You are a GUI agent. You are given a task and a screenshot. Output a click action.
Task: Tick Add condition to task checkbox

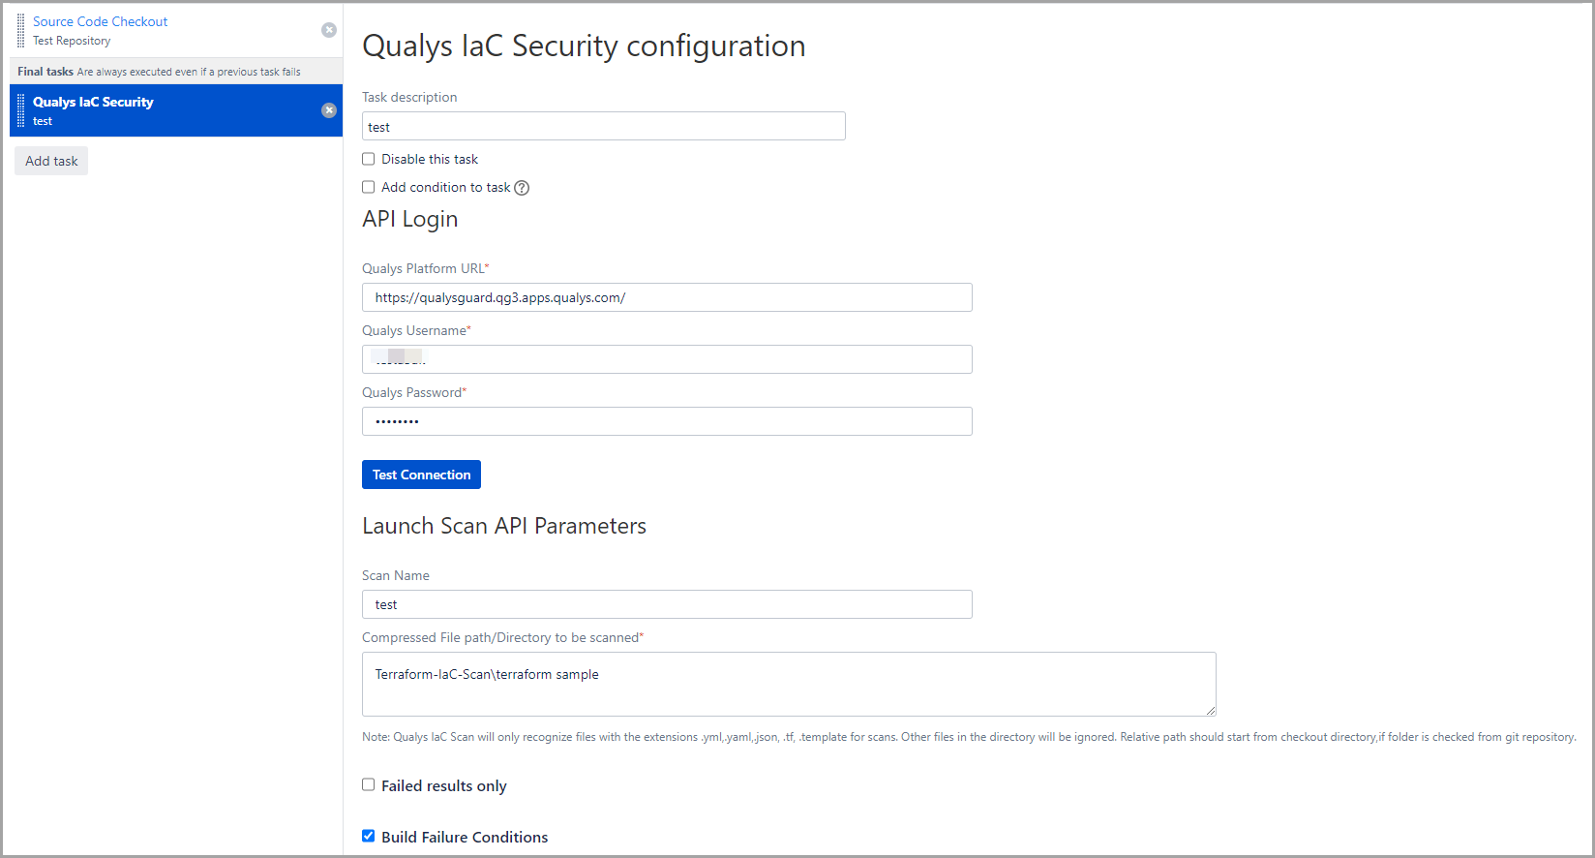tap(369, 187)
